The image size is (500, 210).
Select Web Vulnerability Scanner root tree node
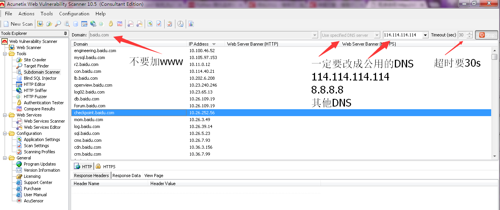click(33, 41)
